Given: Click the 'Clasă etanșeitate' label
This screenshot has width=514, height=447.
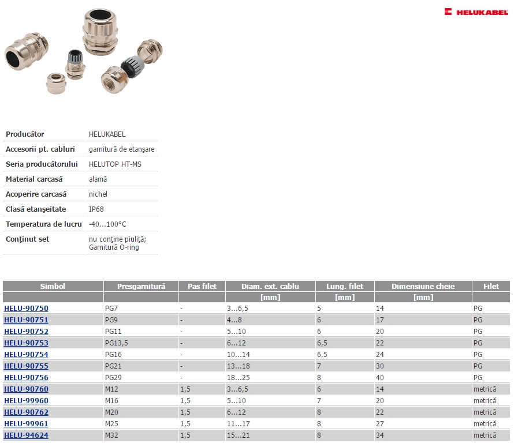Looking at the screenshot, I should [x=36, y=209].
